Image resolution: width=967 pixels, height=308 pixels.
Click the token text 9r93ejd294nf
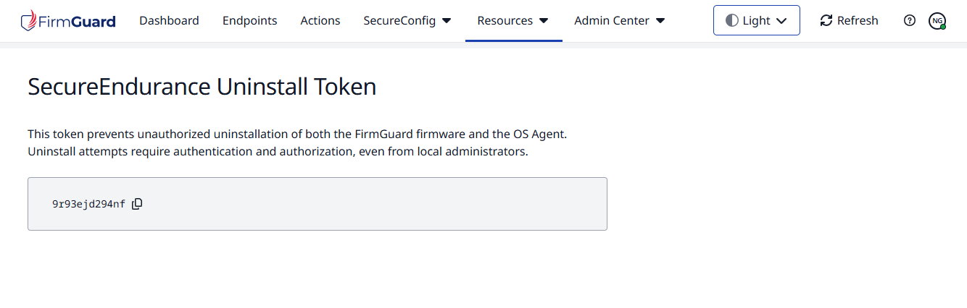click(88, 204)
